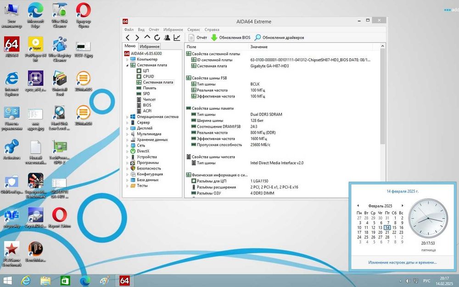Select the Пропускная способность row
459x287 pixels.
[282, 145]
